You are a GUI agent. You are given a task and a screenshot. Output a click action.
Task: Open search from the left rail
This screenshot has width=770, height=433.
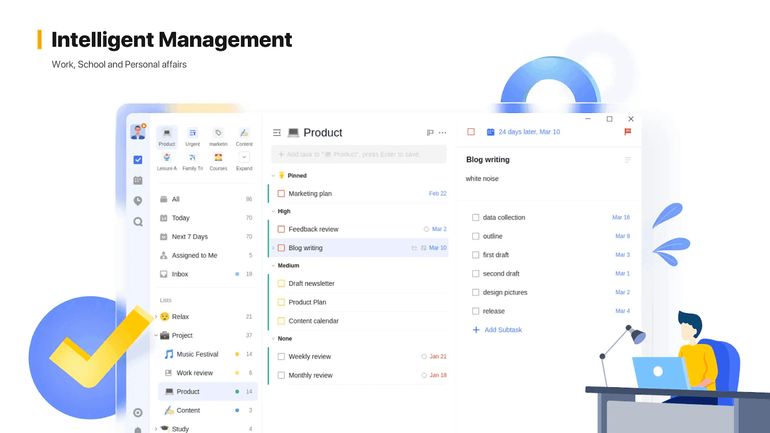tap(138, 222)
